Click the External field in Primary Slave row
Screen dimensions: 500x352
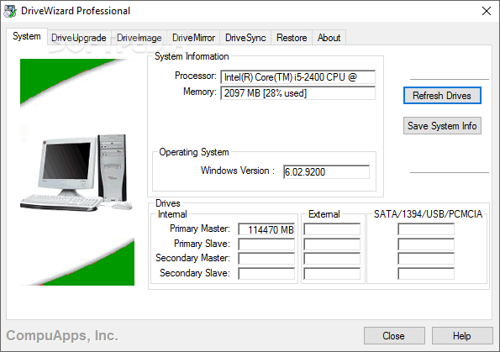click(332, 244)
